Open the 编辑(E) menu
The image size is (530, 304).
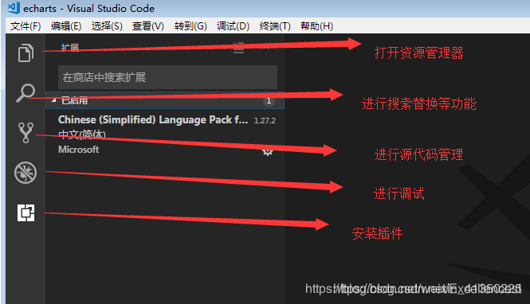click(66, 26)
